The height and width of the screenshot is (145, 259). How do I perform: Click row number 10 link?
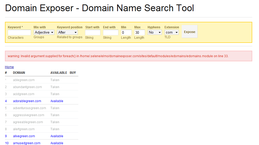pos(7,143)
